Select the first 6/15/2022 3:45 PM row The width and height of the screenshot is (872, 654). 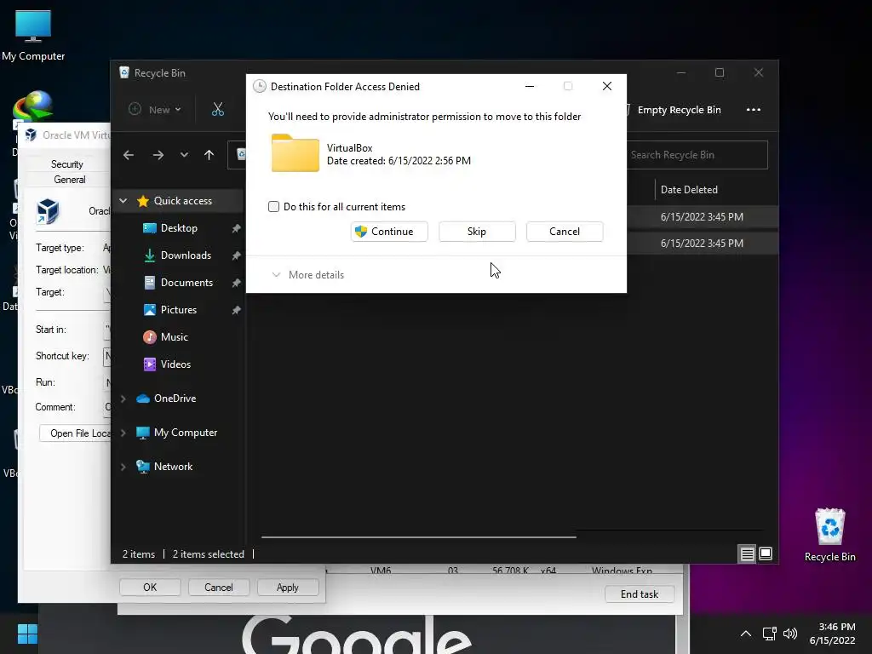point(702,217)
